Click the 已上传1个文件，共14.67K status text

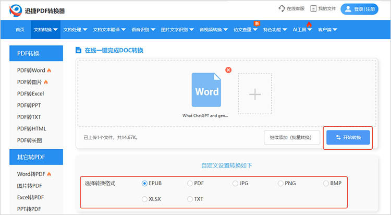coord(111,137)
